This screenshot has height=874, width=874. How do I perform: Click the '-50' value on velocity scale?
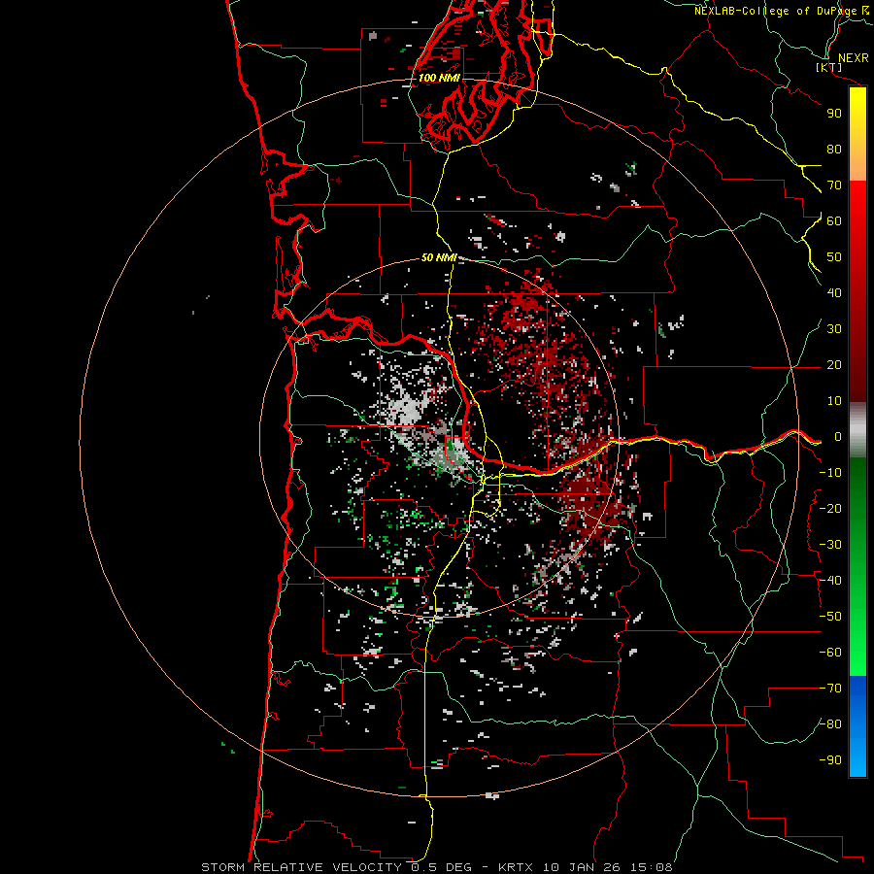pyautogui.click(x=830, y=617)
